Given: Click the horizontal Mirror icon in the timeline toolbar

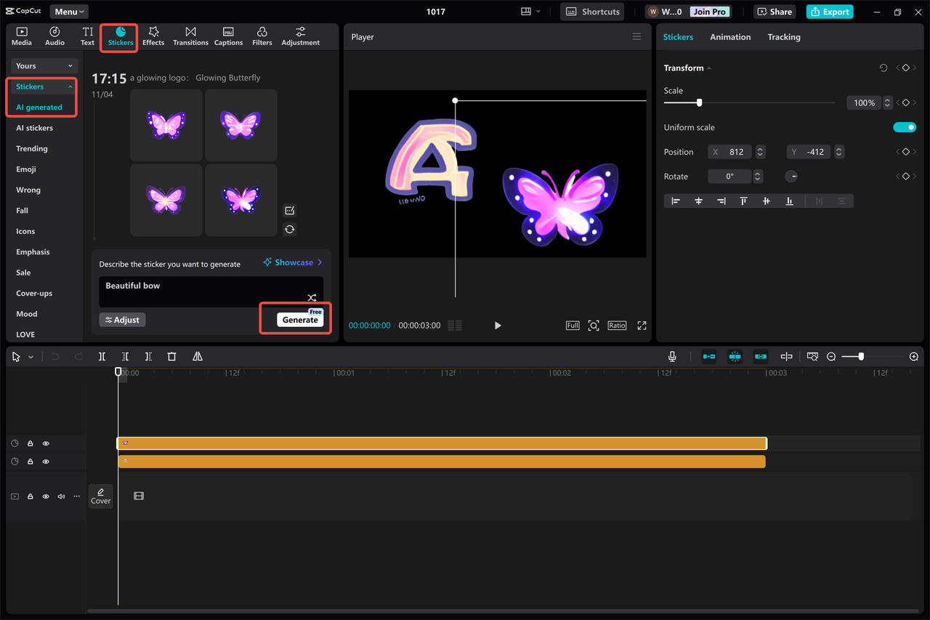Looking at the screenshot, I should click(x=197, y=356).
